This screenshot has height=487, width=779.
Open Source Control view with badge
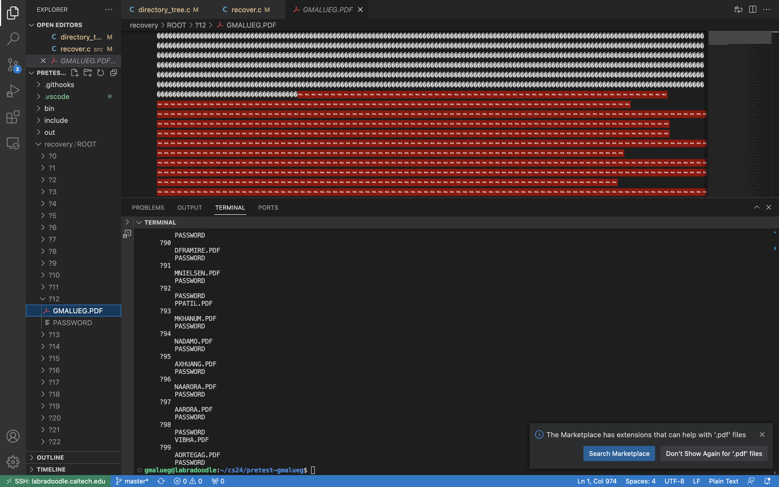[x=13, y=65]
